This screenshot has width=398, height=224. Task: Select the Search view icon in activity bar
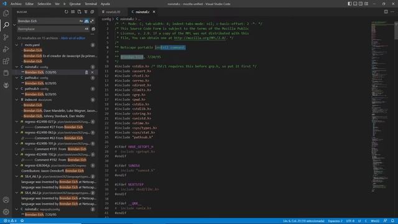click(6, 25)
